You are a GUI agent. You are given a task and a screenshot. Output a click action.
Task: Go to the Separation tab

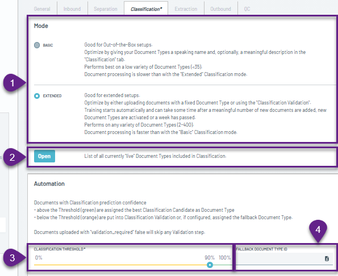tap(106, 9)
